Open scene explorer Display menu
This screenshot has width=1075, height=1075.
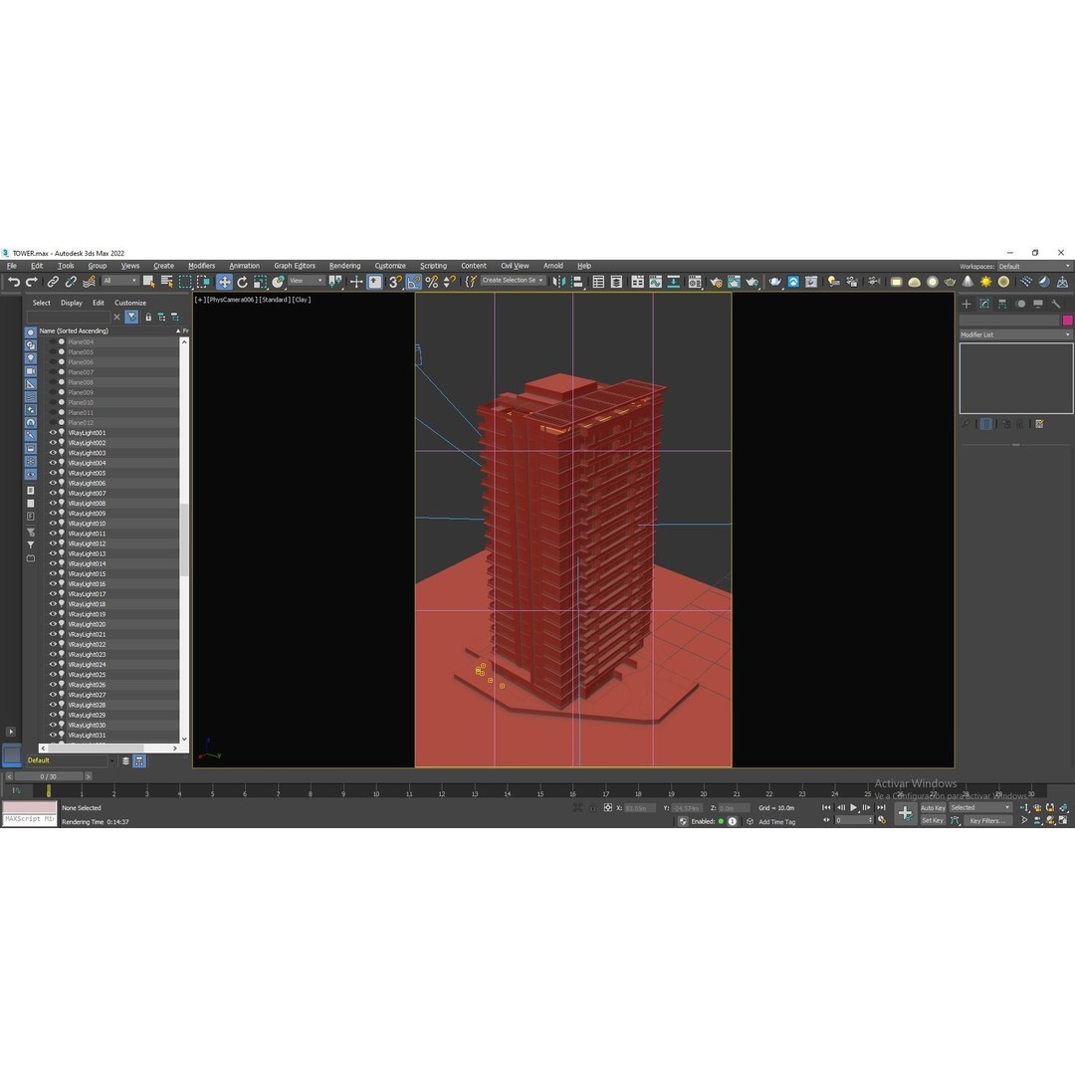point(72,303)
